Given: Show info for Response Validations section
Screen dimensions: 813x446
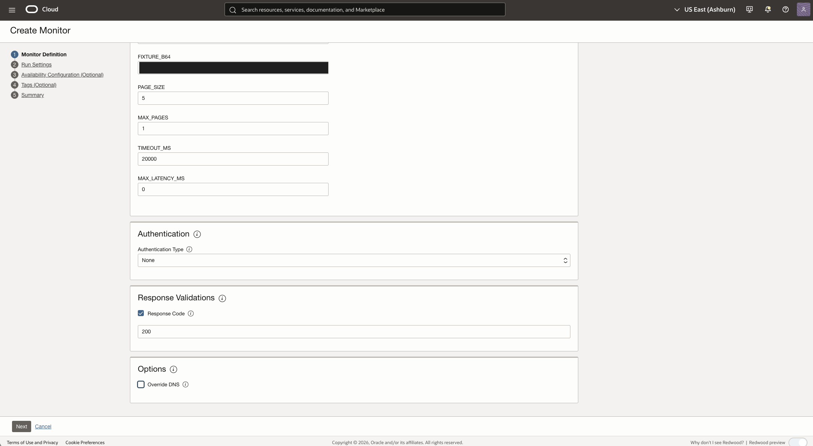Looking at the screenshot, I should (222, 298).
